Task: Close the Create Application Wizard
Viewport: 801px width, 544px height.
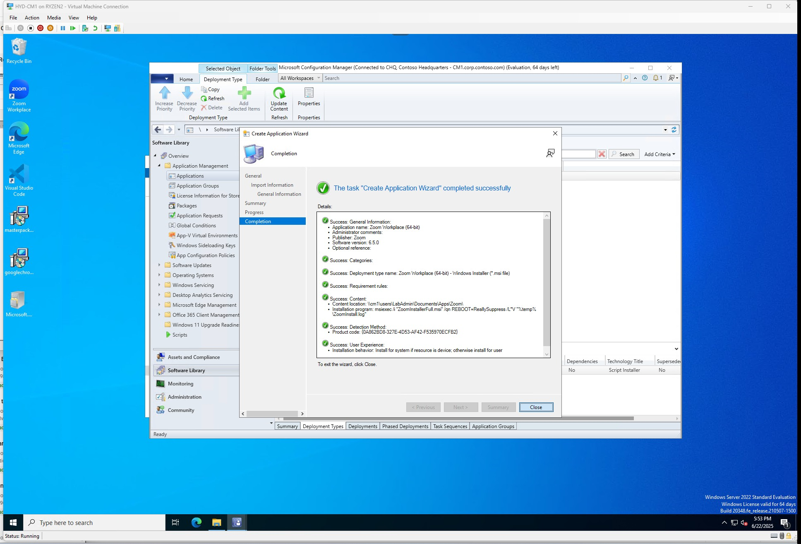Action: 536,407
